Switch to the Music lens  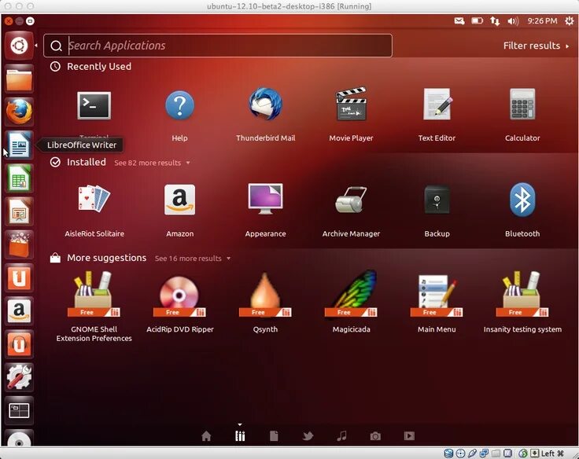341,435
